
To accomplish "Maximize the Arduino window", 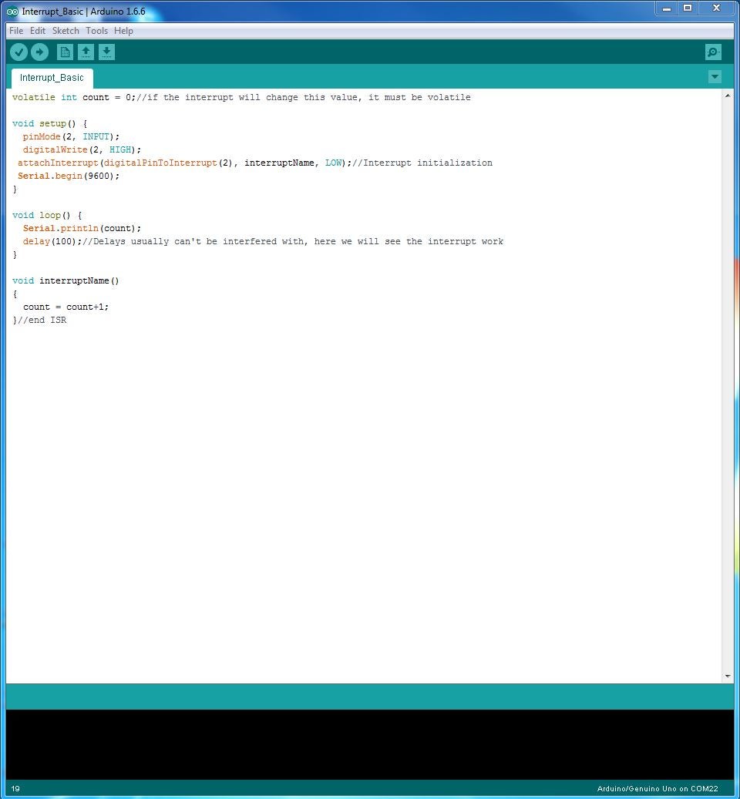I will 688,8.
